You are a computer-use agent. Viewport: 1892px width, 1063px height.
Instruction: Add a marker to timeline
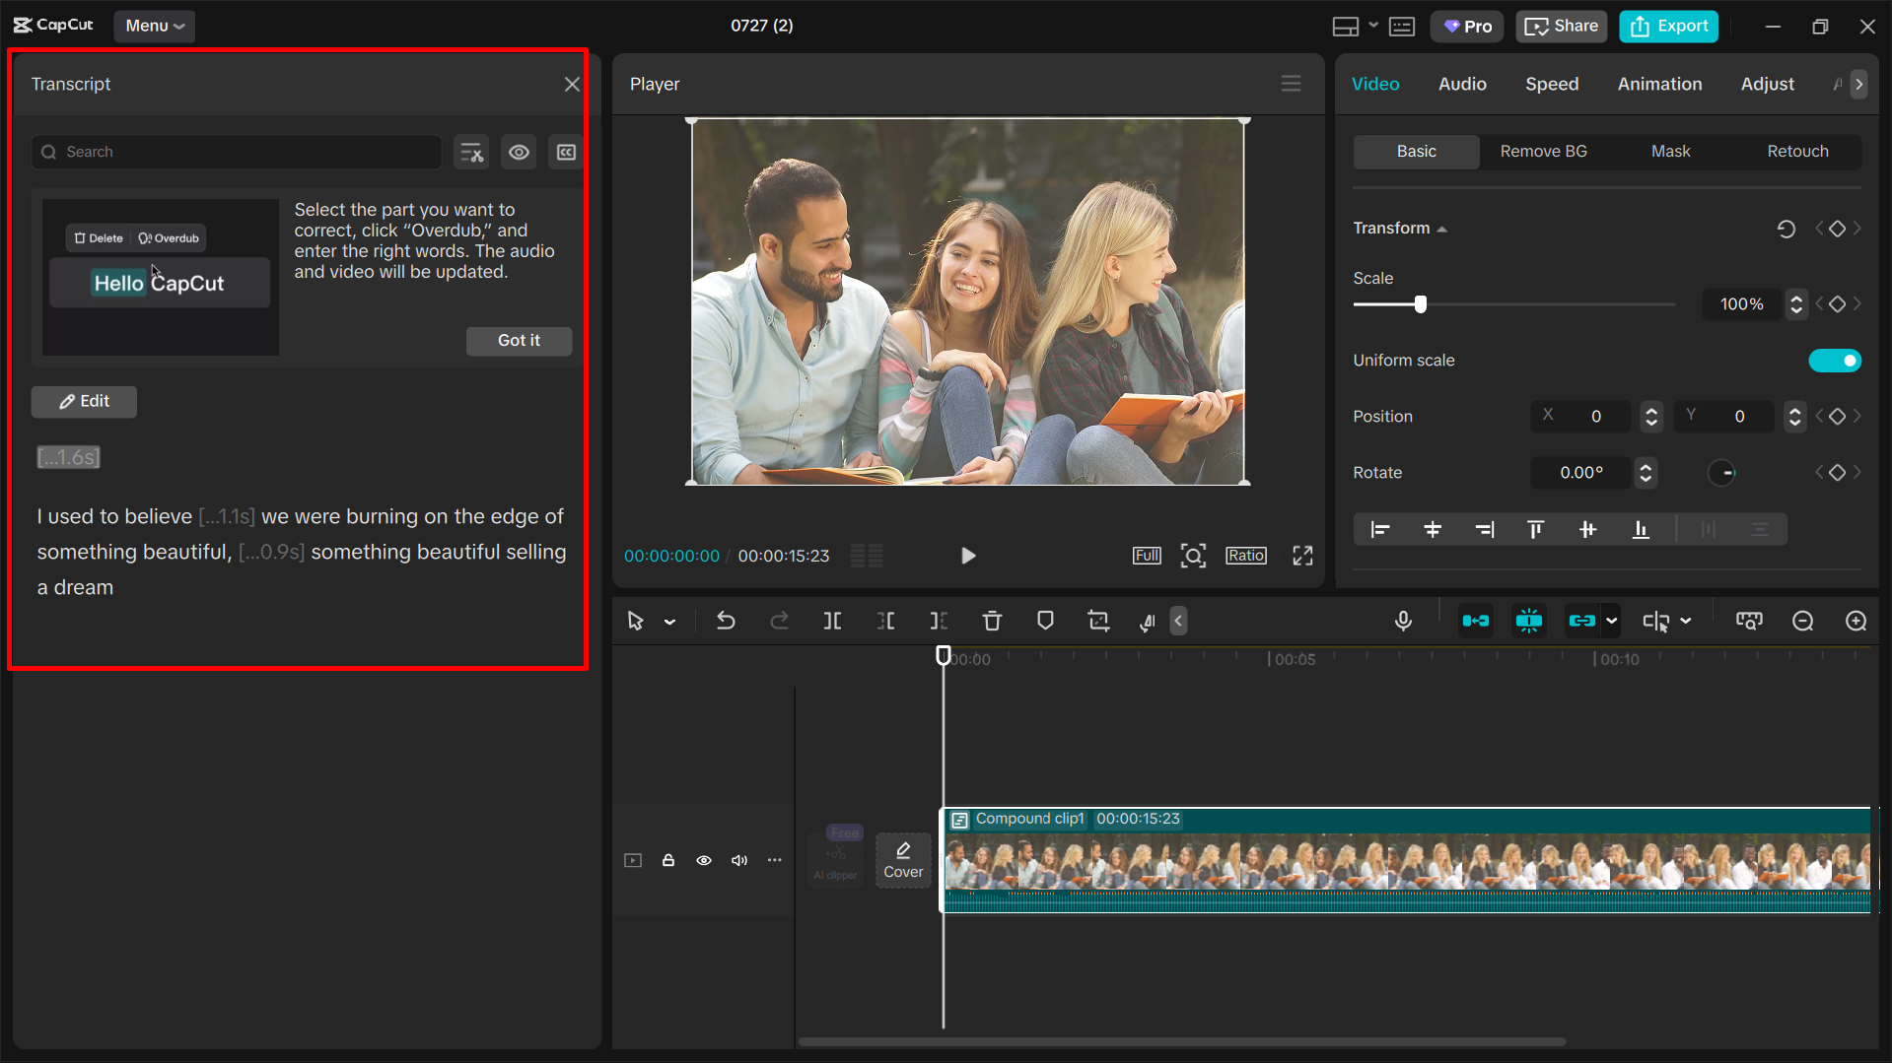tap(1045, 621)
